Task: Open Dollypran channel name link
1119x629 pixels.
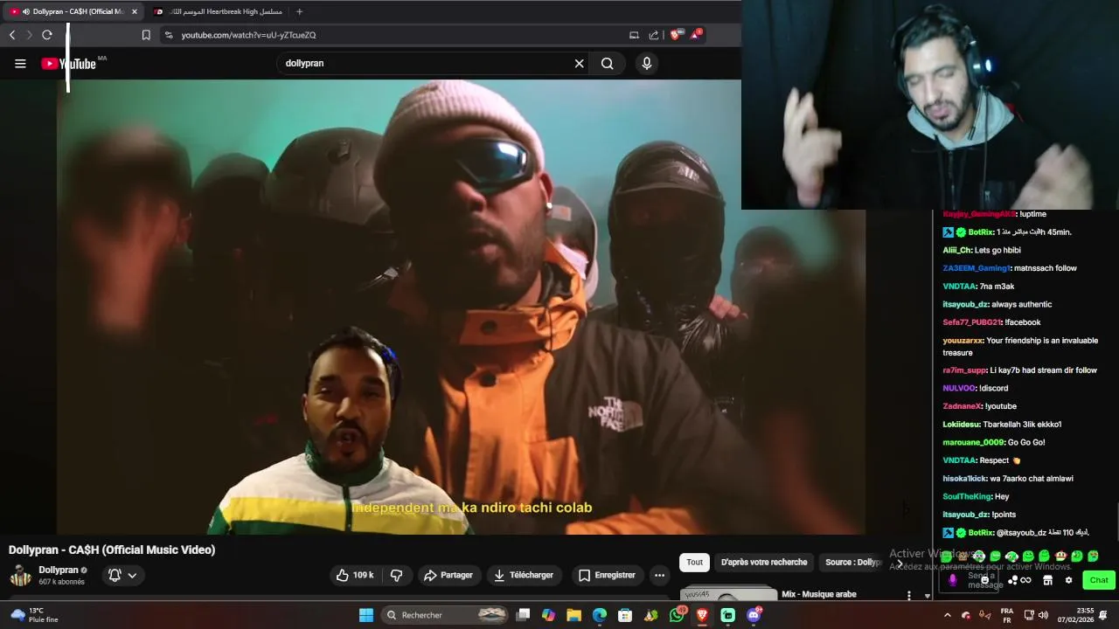Action: pyautogui.click(x=59, y=570)
